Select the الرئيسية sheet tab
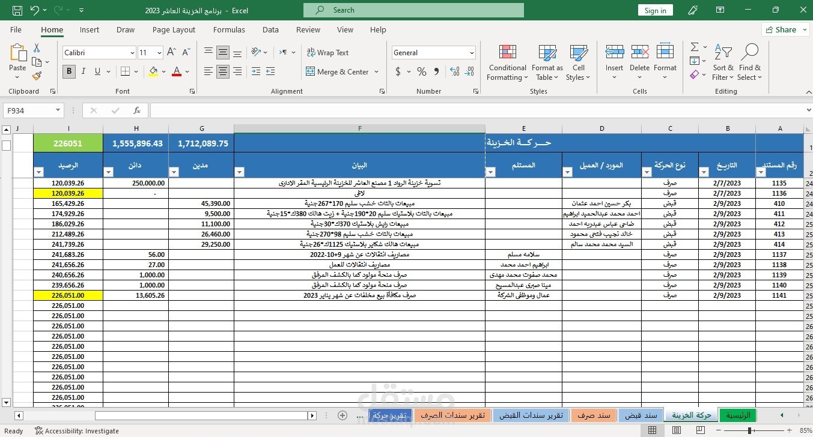Viewport: 813px width, 437px height. click(x=737, y=415)
